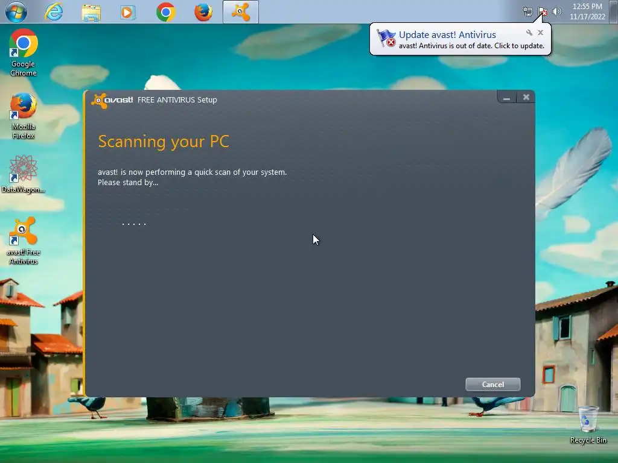Launch Google Chrome from the taskbar
Screen dimensions: 618x463
[165, 12]
